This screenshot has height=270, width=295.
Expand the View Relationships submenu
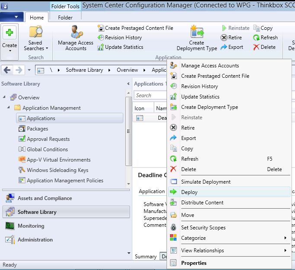(x=285, y=251)
